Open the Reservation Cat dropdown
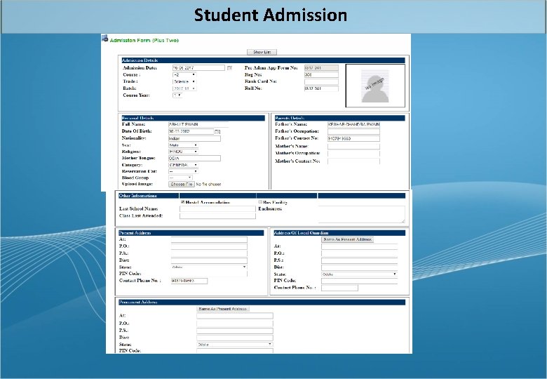The height and width of the screenshot is (379, 547). (184, 171)
